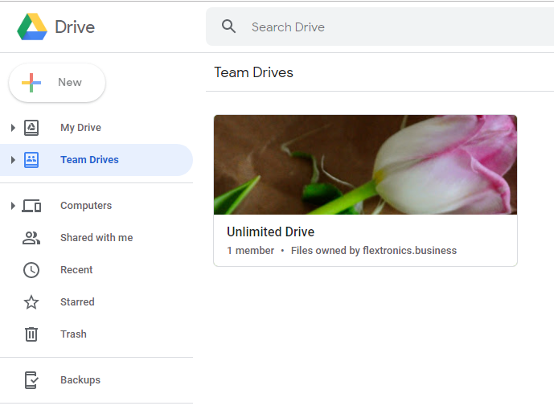
Task: Click the Unlimited Drive title
Action: (271, 232)
